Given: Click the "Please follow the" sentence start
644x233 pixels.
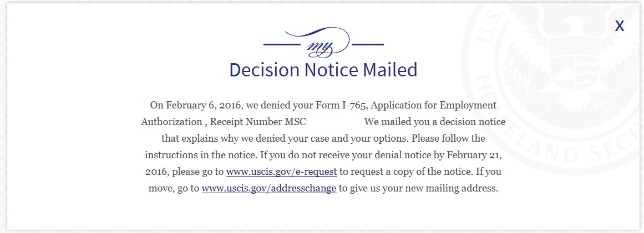Looking at the screenshot, I should click(x=449, y=138).
